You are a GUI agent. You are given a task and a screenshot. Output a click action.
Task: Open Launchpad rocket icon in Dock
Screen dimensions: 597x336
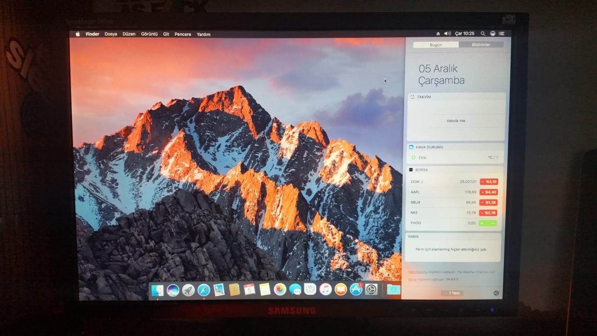tap(188, 290)
